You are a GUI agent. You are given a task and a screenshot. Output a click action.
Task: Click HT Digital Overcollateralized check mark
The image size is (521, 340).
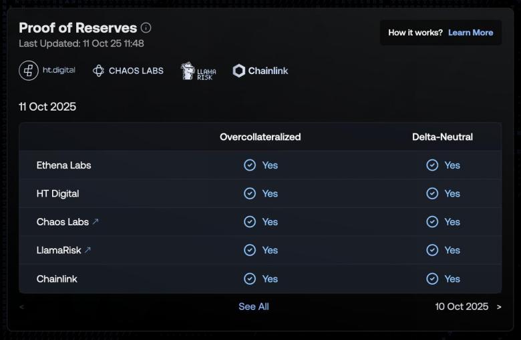[250, 193]
